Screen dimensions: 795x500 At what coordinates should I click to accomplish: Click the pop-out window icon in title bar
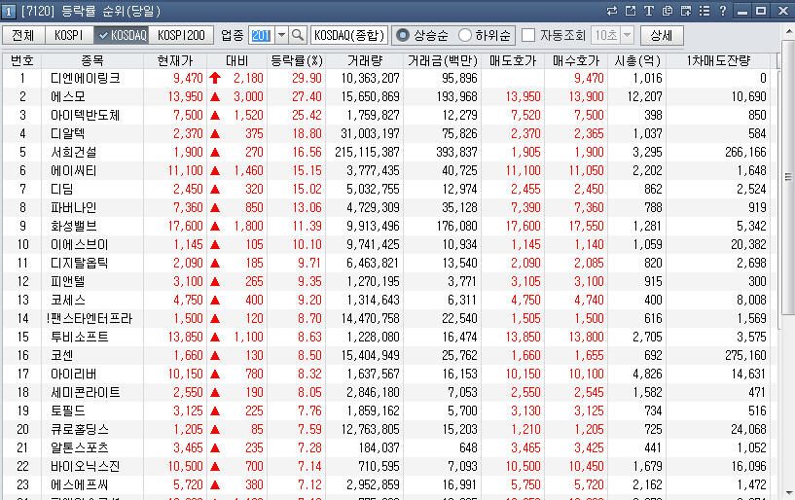tap(630, 11)
